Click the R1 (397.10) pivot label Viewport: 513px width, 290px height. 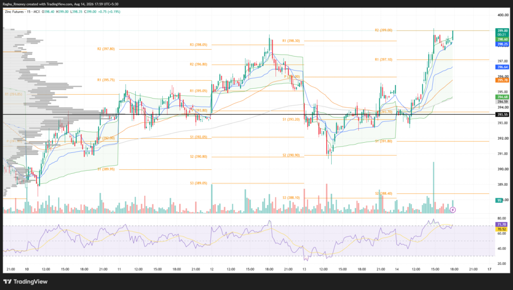tap(383, 60)
